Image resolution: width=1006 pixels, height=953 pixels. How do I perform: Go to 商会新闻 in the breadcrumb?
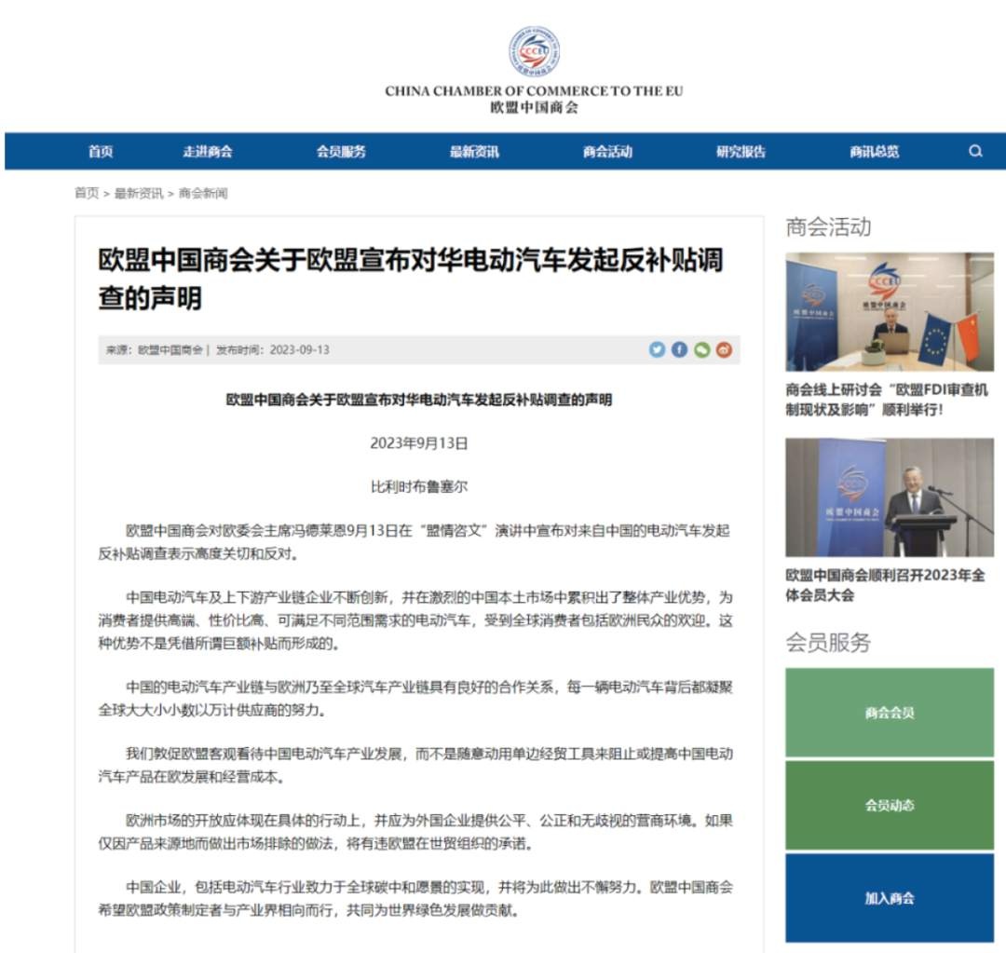(203, 193)
